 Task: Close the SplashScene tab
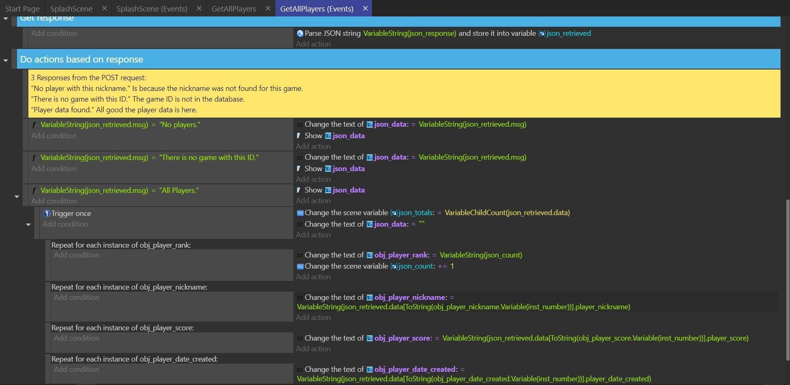[x=104, y=8]
